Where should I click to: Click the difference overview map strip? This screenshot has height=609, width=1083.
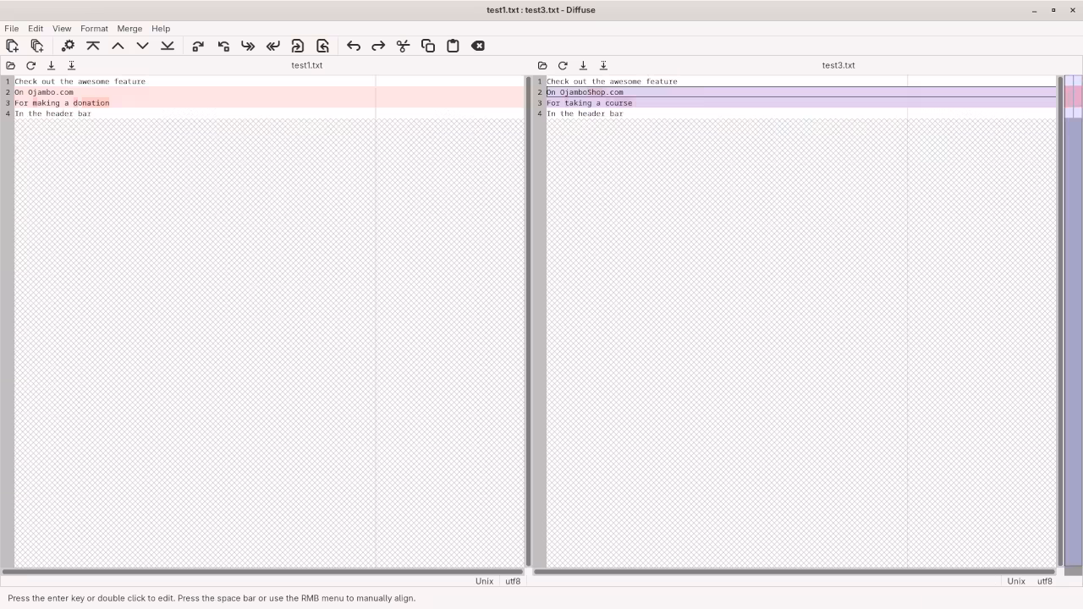click(1074, 321)
